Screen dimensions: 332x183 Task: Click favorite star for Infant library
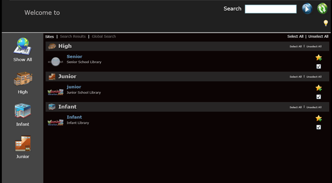[319, 118]
